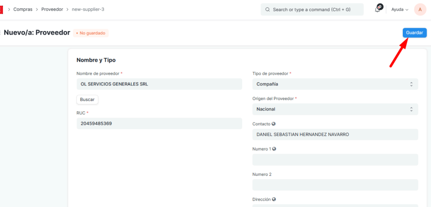Click the "No guardado" status indicator

pos(91,33)
